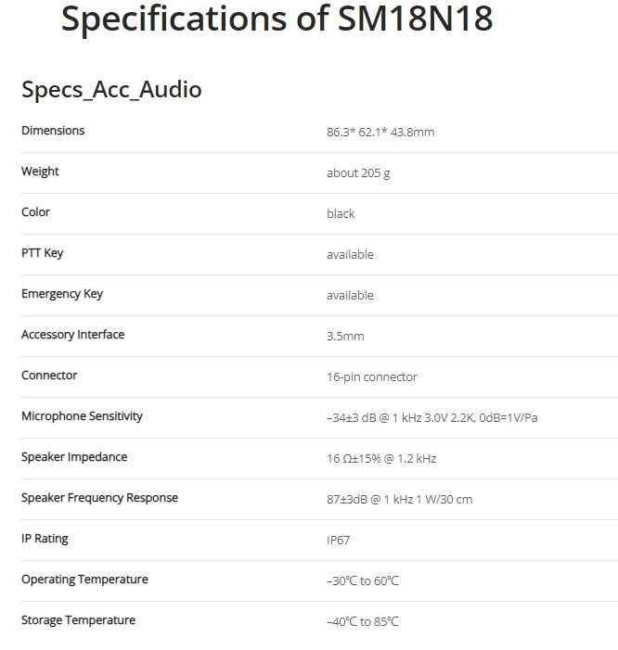Select the Specs_Acc_Audio section title

[x=111, y=90]
